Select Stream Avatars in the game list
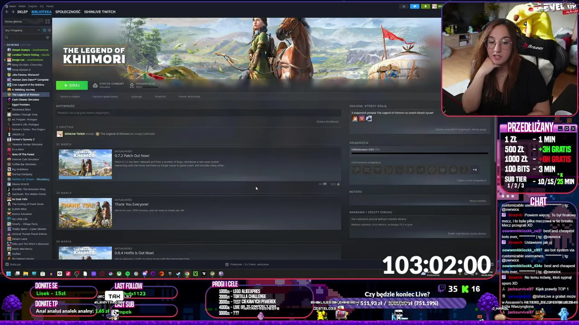This screenshot has width=579, height=325. click(27, 50)
